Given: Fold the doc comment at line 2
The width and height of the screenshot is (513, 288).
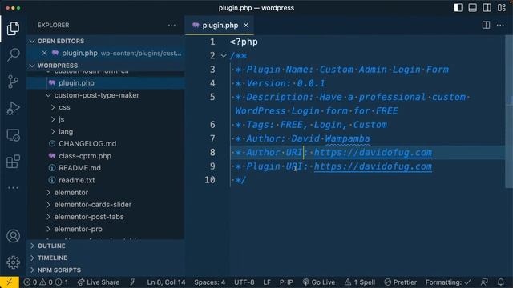Looking at the screenshot, I should point(224,56).
